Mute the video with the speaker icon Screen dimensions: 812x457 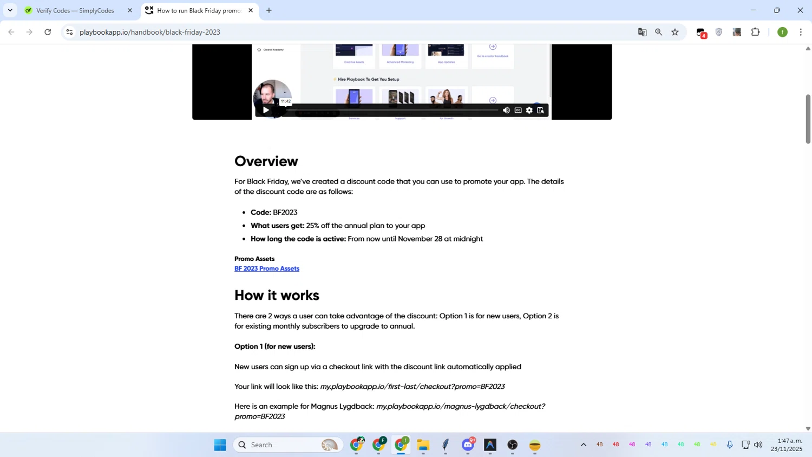[506, 110]
